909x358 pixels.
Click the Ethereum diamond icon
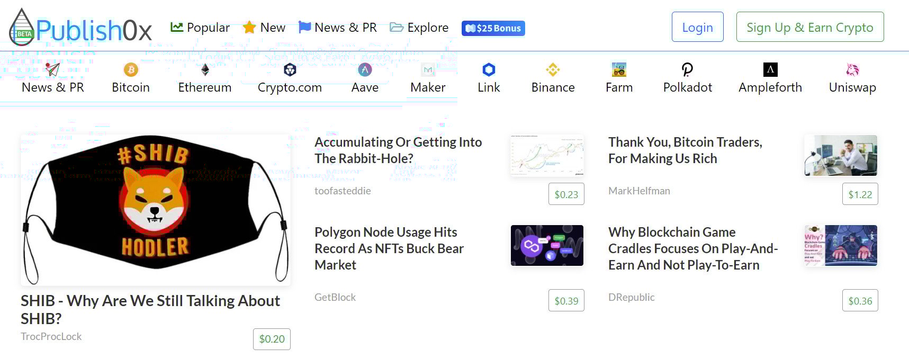205,69
